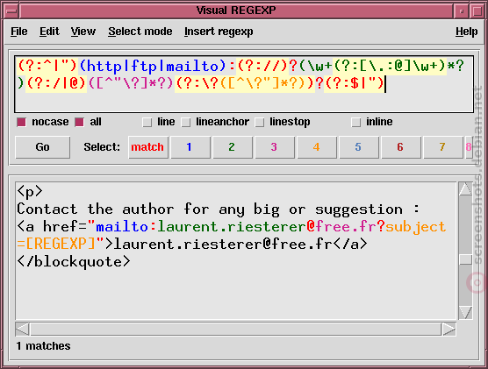Screen dimensions: 488x369
Task: Disable the all checkbox
Action: point(79,122)
